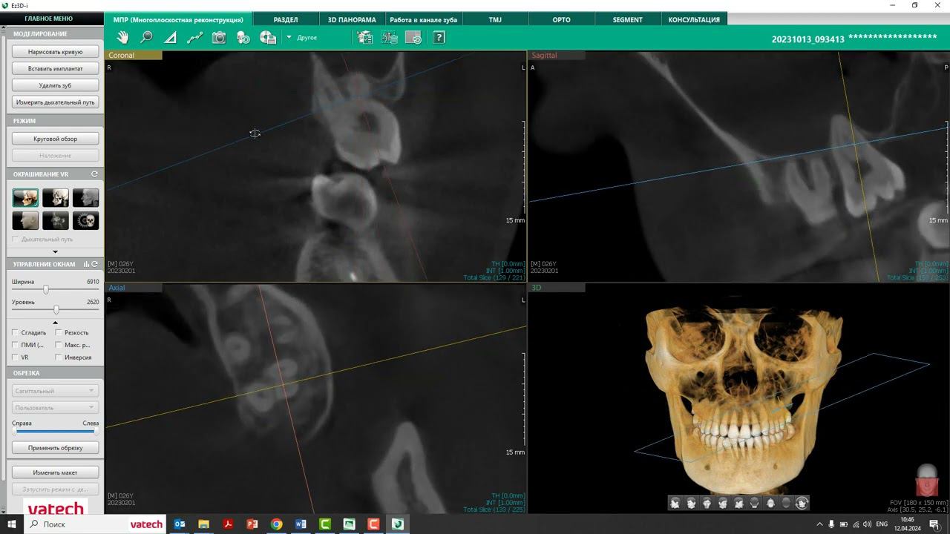Click the settings checklist toolbar icon
Viewport: 950px width, 534px height.
coord(365,37)
